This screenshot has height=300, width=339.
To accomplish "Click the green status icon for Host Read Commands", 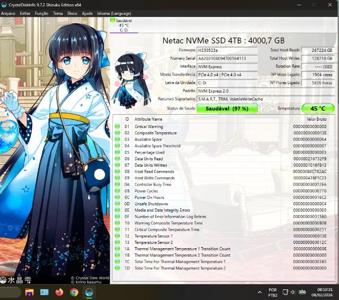I will (x=118, y=171).
